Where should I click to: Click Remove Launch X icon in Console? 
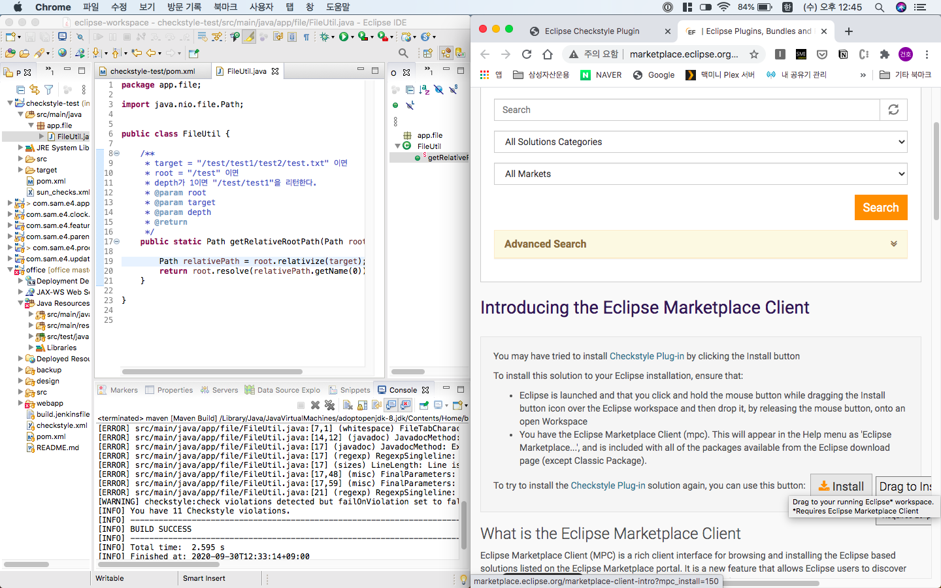click(315, 405)
